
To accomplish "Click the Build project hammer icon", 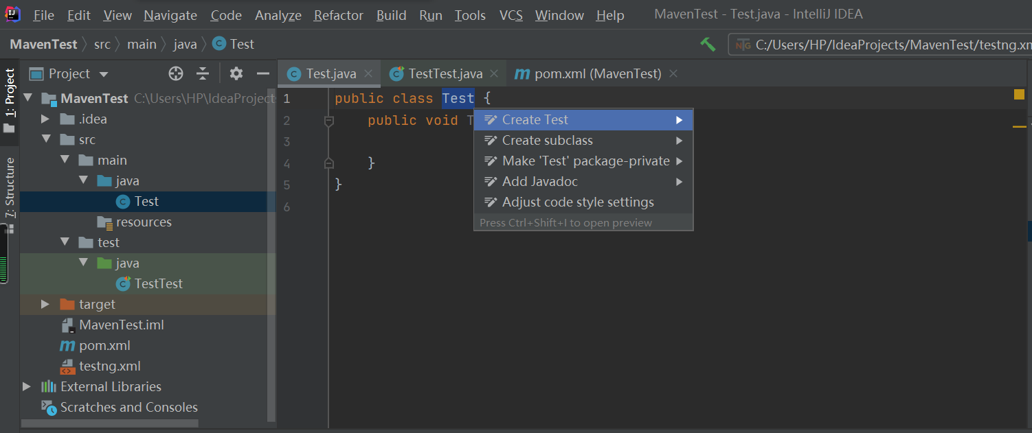I will click(708, 44).
